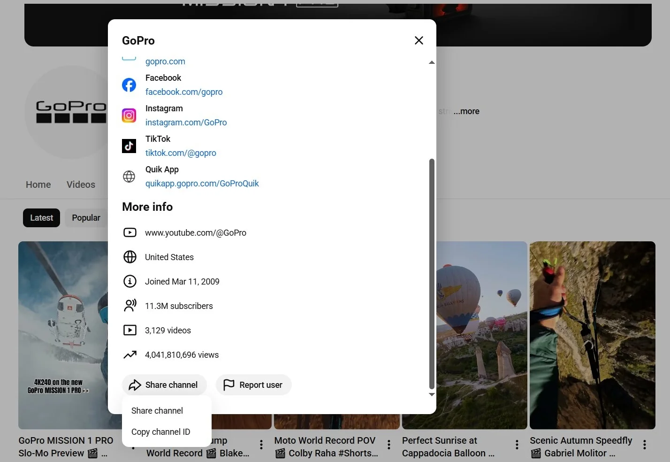
Task: Click the play icon beside 3,129 videos
Action: pos(130,330)
